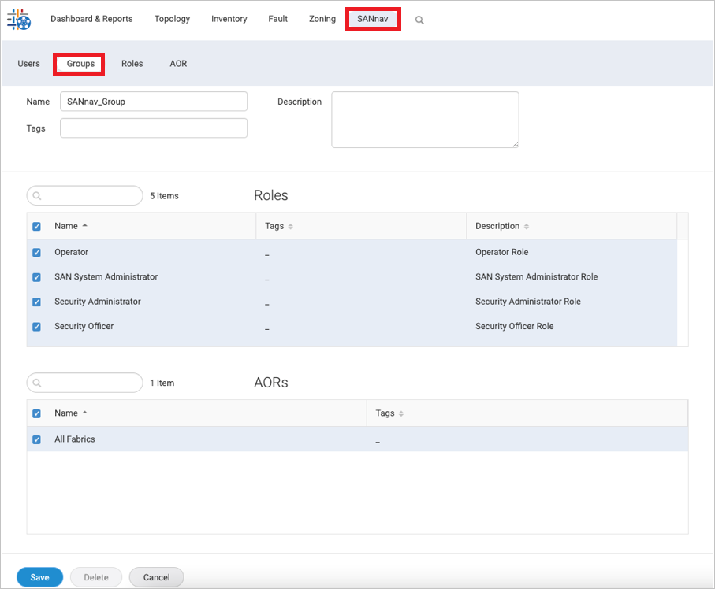
Task: Click 'Security Officer Role' description cell
Action: [x=514, y=326]
